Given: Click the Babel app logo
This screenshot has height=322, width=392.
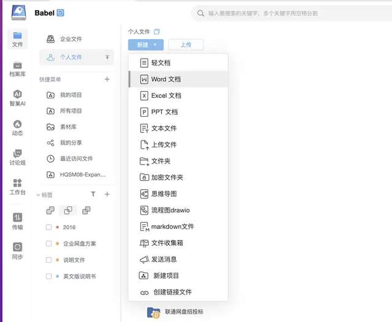Looking at the screenshot, I should point(19,12).
